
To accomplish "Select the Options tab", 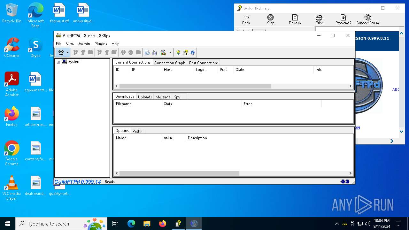I will (x=122, y=131).
